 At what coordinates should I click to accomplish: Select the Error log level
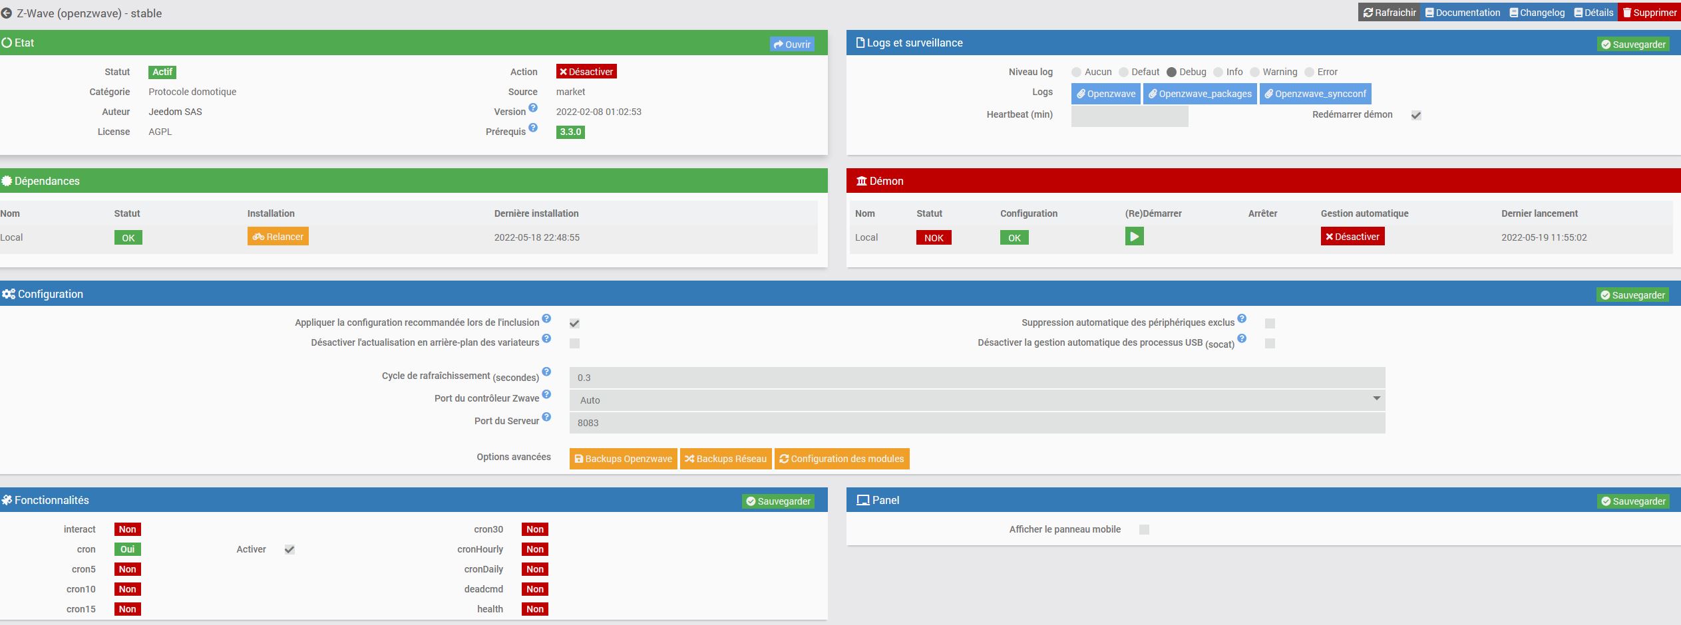[1309, 72]
